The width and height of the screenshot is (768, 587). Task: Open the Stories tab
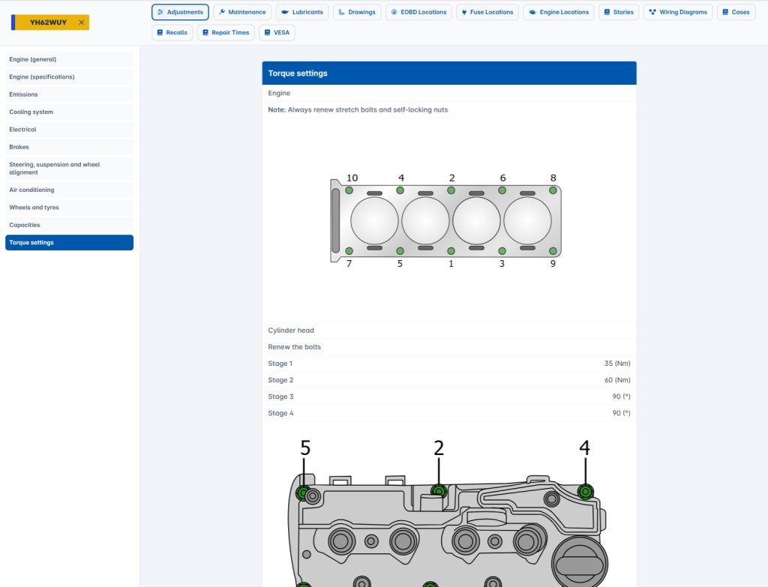tap(618, 12)
